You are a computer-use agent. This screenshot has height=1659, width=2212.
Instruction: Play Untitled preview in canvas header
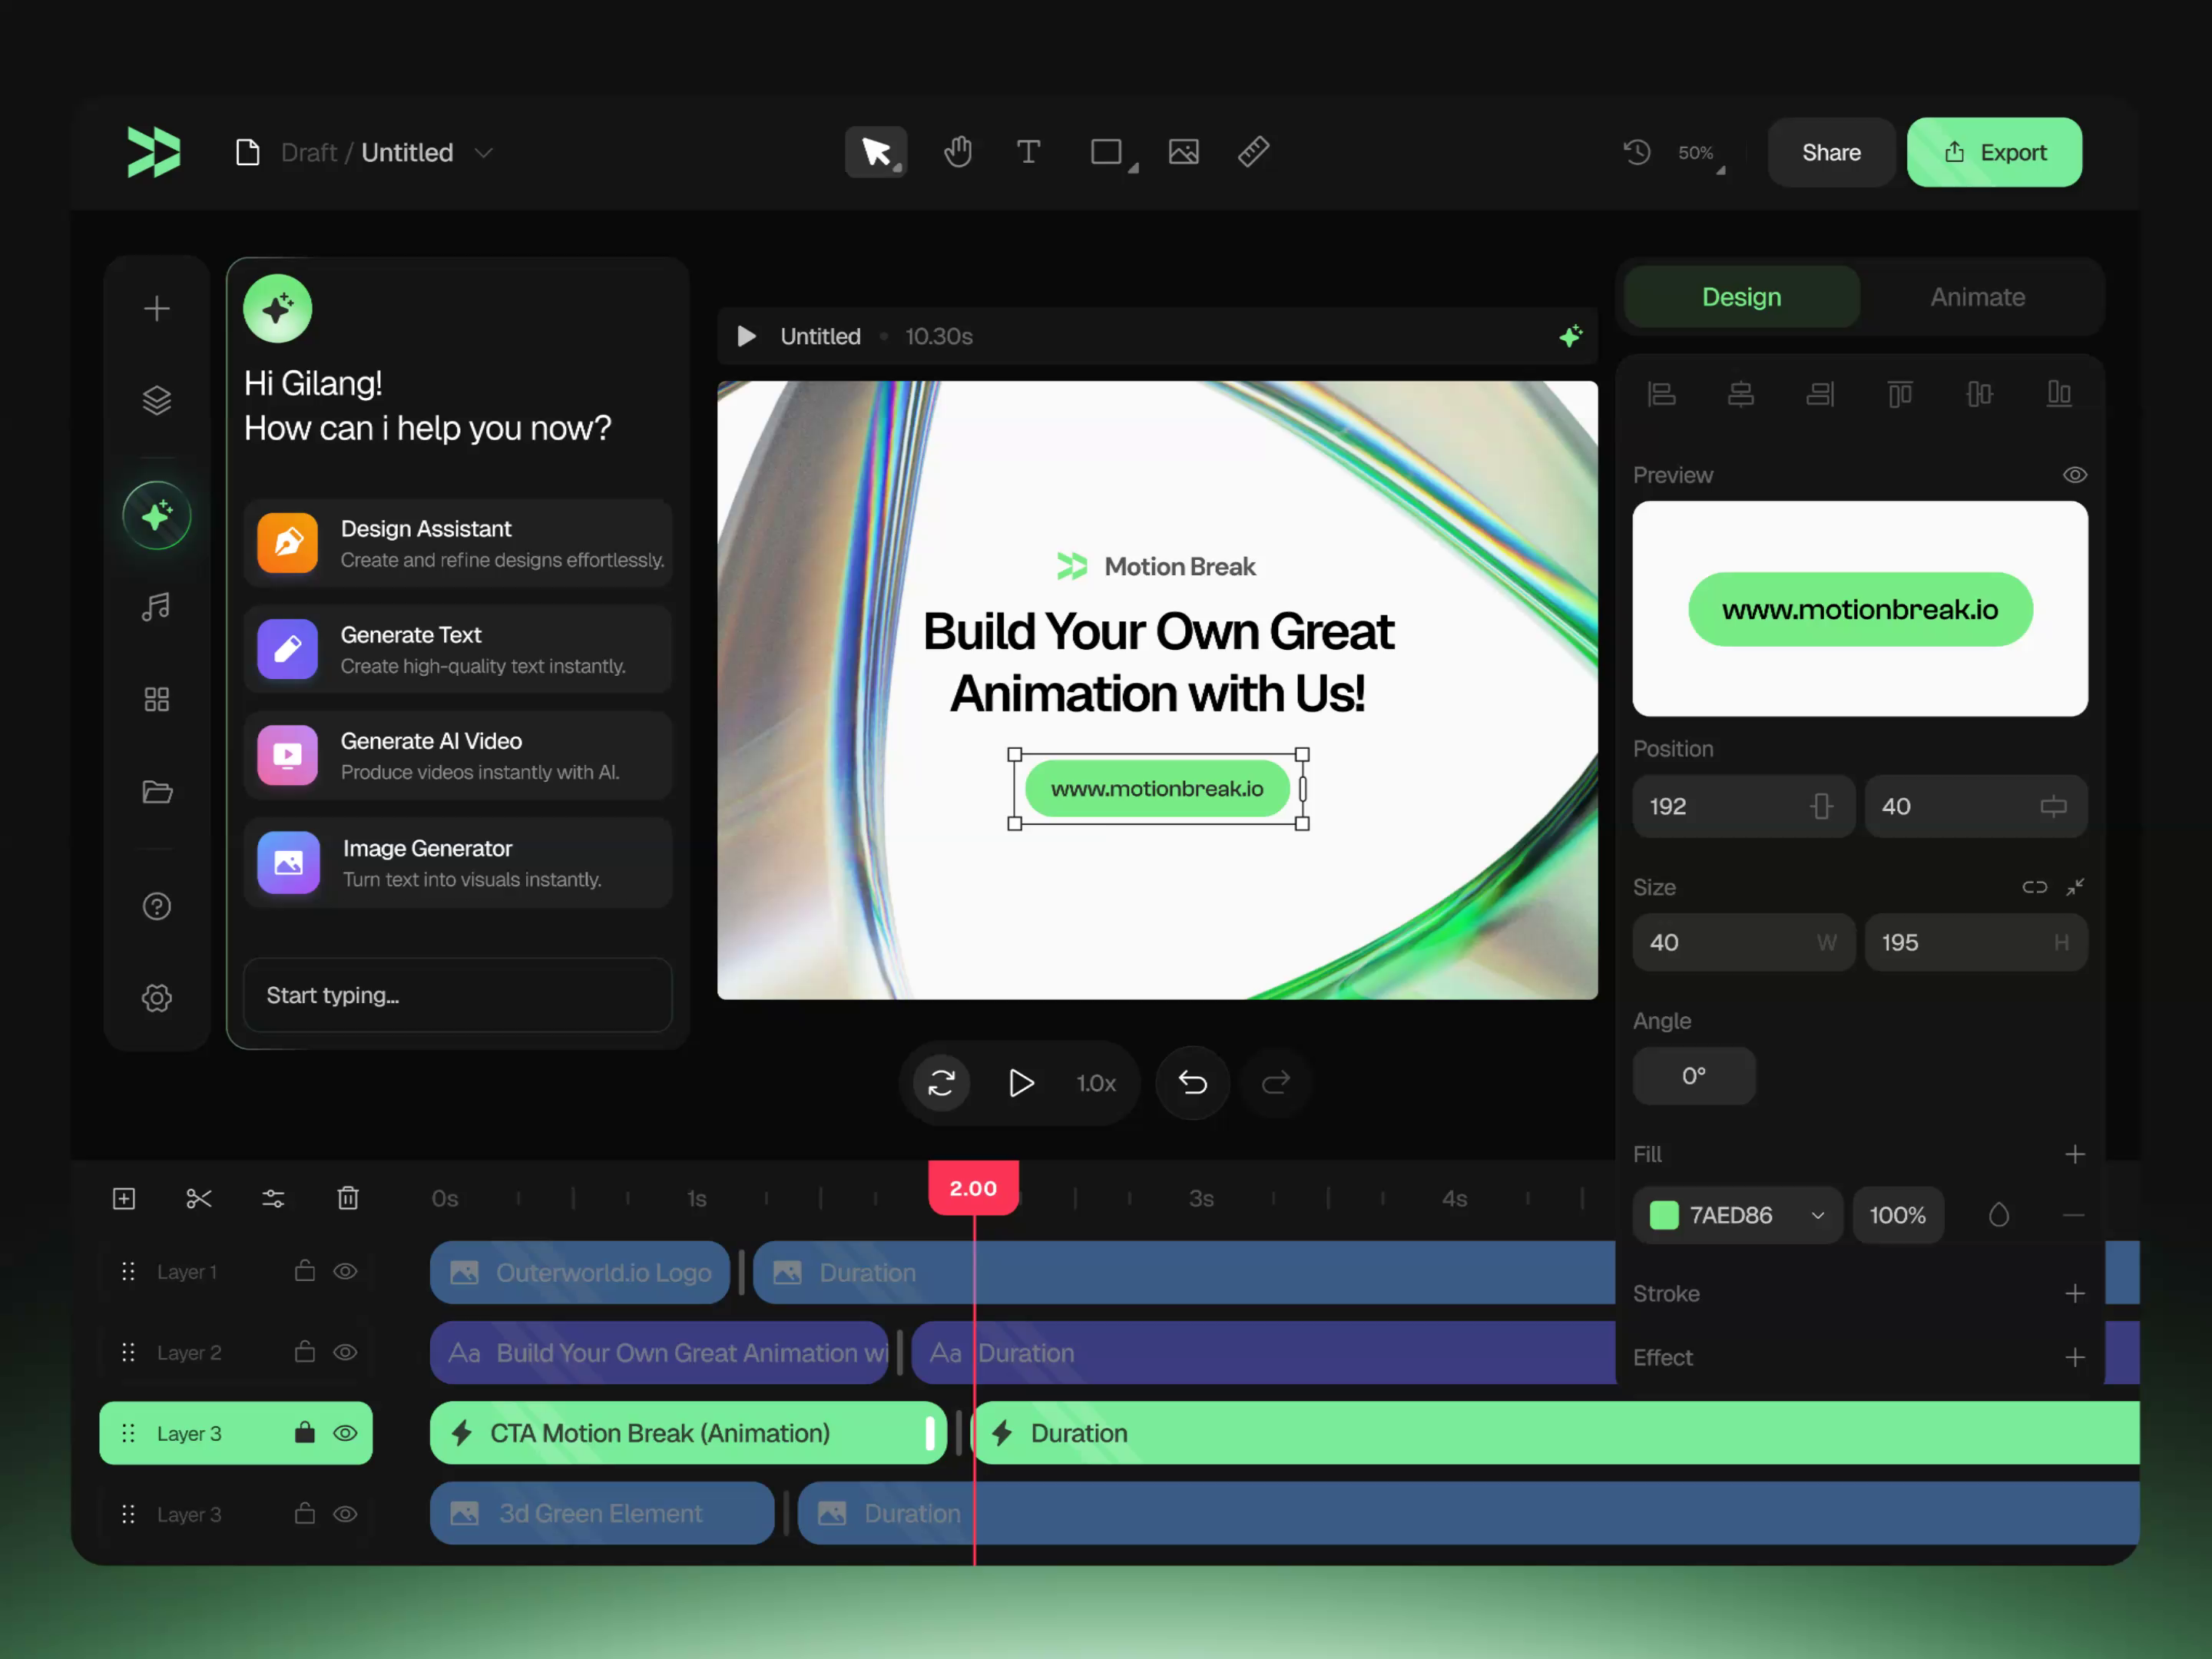coord(746,336)
